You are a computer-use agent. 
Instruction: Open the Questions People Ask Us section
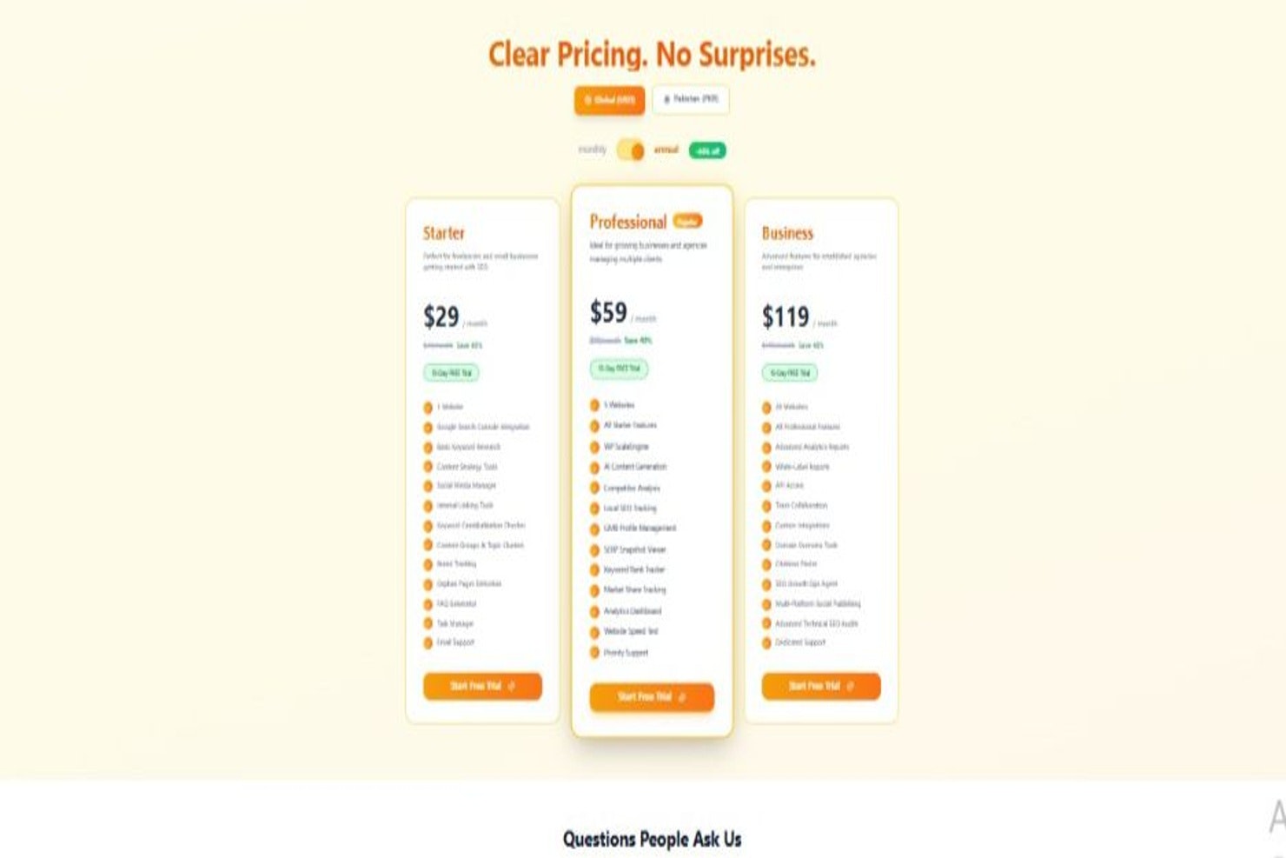(x=651, y=840)
